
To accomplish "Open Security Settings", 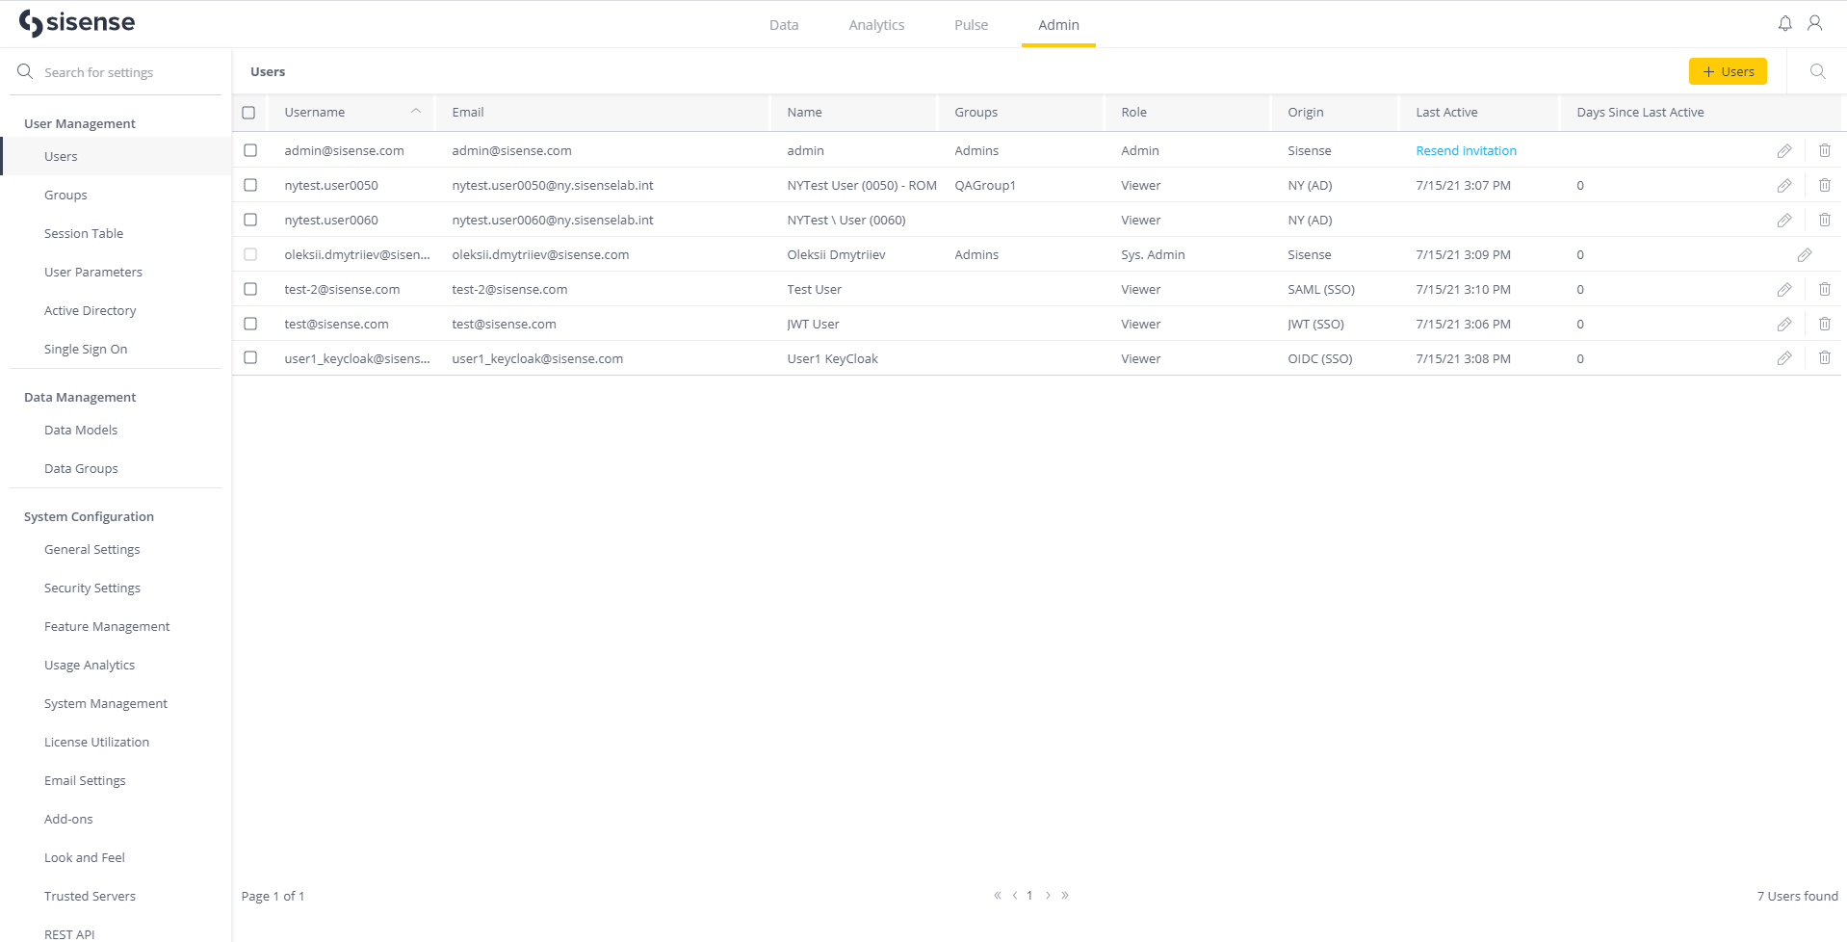I will pyautogui.click(x=92, y=588).
